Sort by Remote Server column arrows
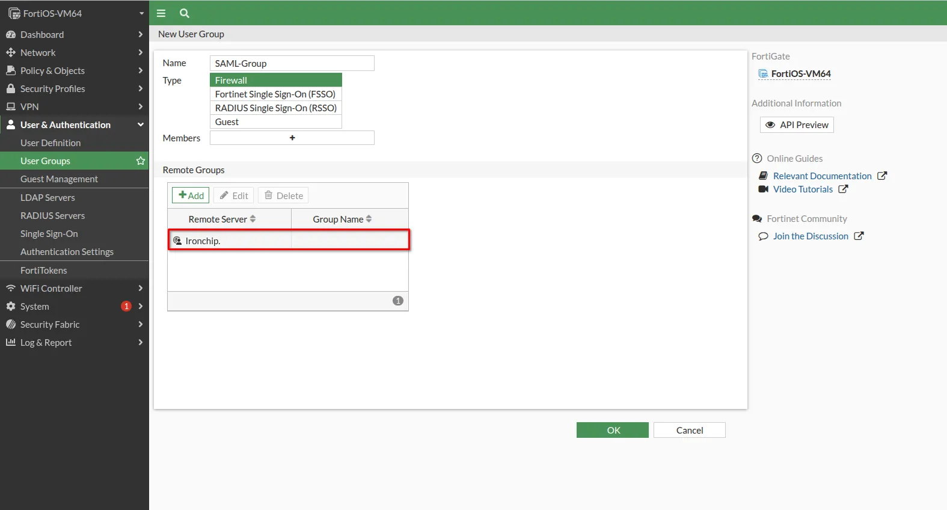Screen dimensions: 947x510 253,219
